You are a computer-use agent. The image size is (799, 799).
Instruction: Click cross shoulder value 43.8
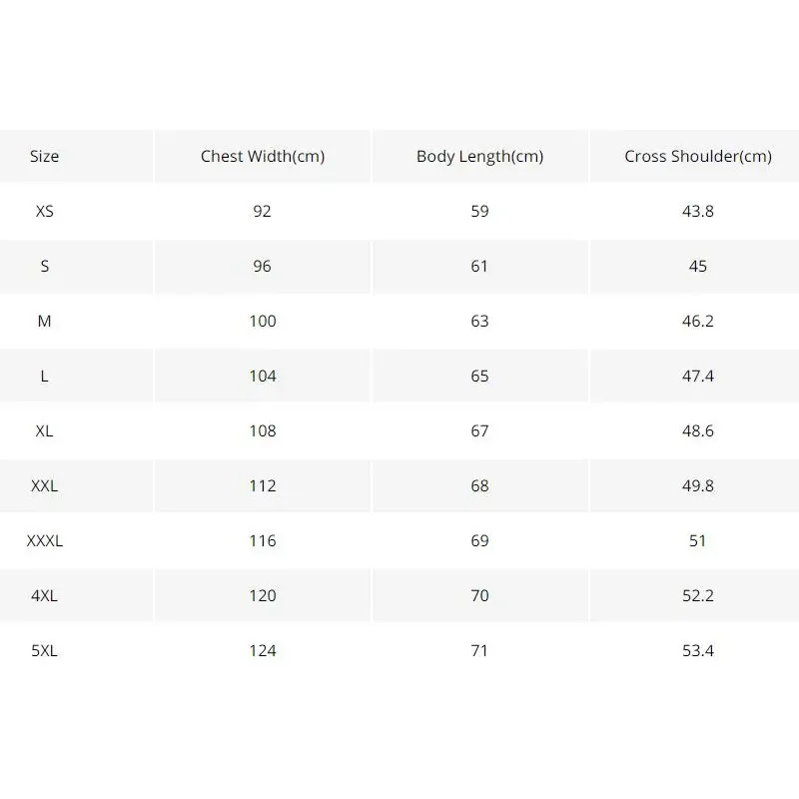pyautogui.click(x=698, y=211)
